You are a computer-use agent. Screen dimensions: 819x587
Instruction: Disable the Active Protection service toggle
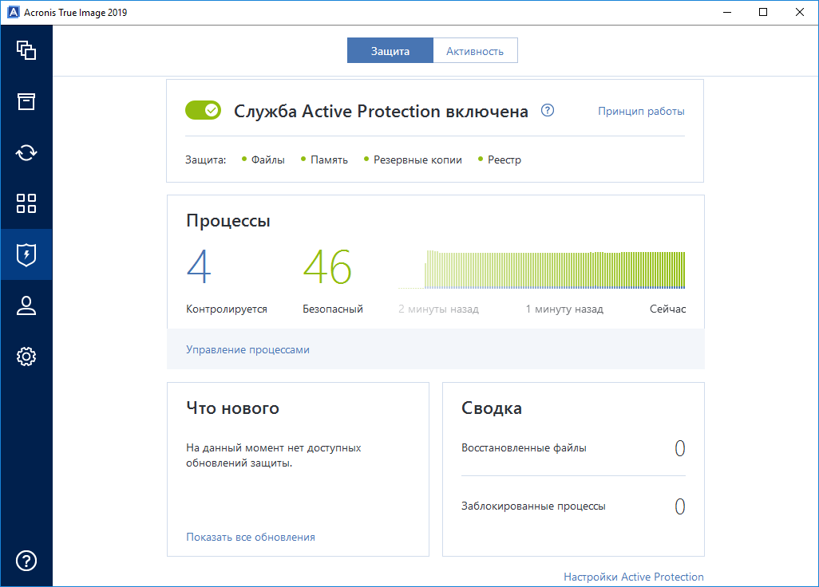click(x=204, y=110)
